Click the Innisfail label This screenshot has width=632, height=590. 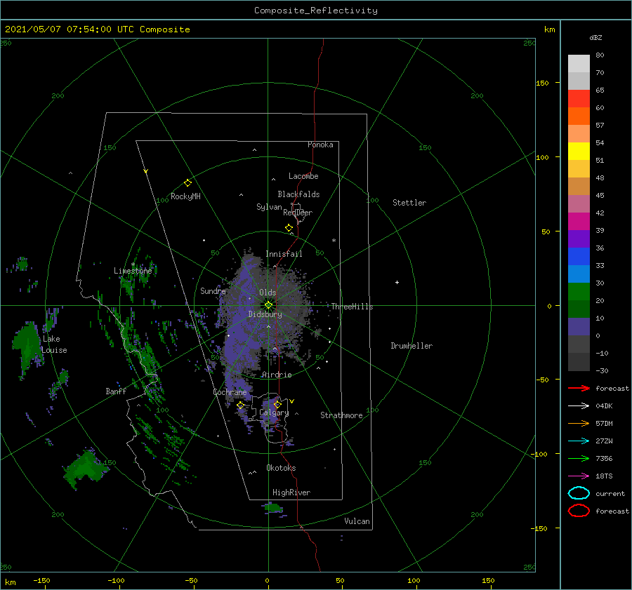284,254
